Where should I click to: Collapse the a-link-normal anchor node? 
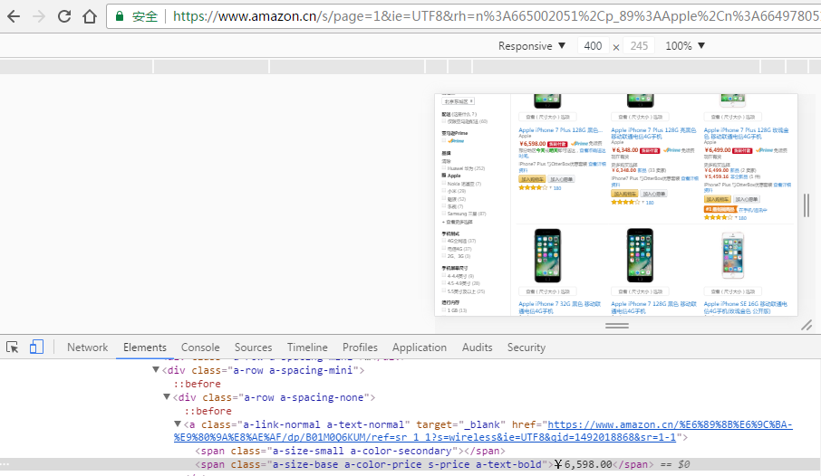click(178, 424)
